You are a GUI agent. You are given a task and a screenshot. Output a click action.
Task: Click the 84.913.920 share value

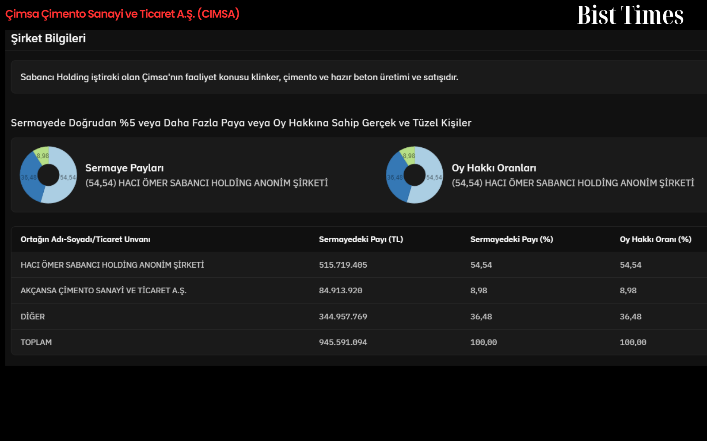tap(341, 291)
